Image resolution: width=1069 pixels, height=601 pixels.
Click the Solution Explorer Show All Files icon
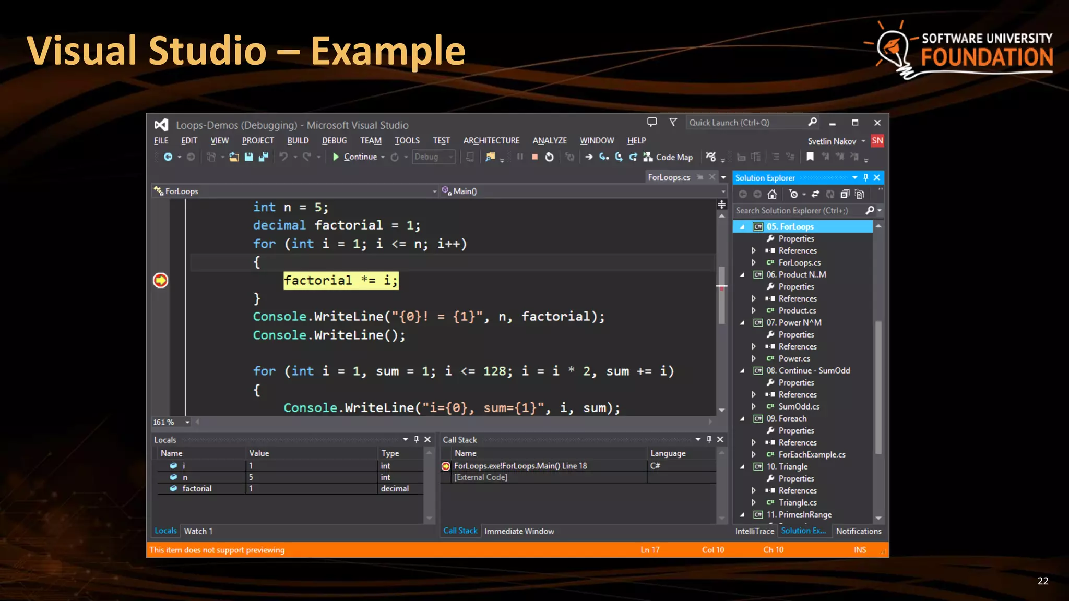click(860, 194)
